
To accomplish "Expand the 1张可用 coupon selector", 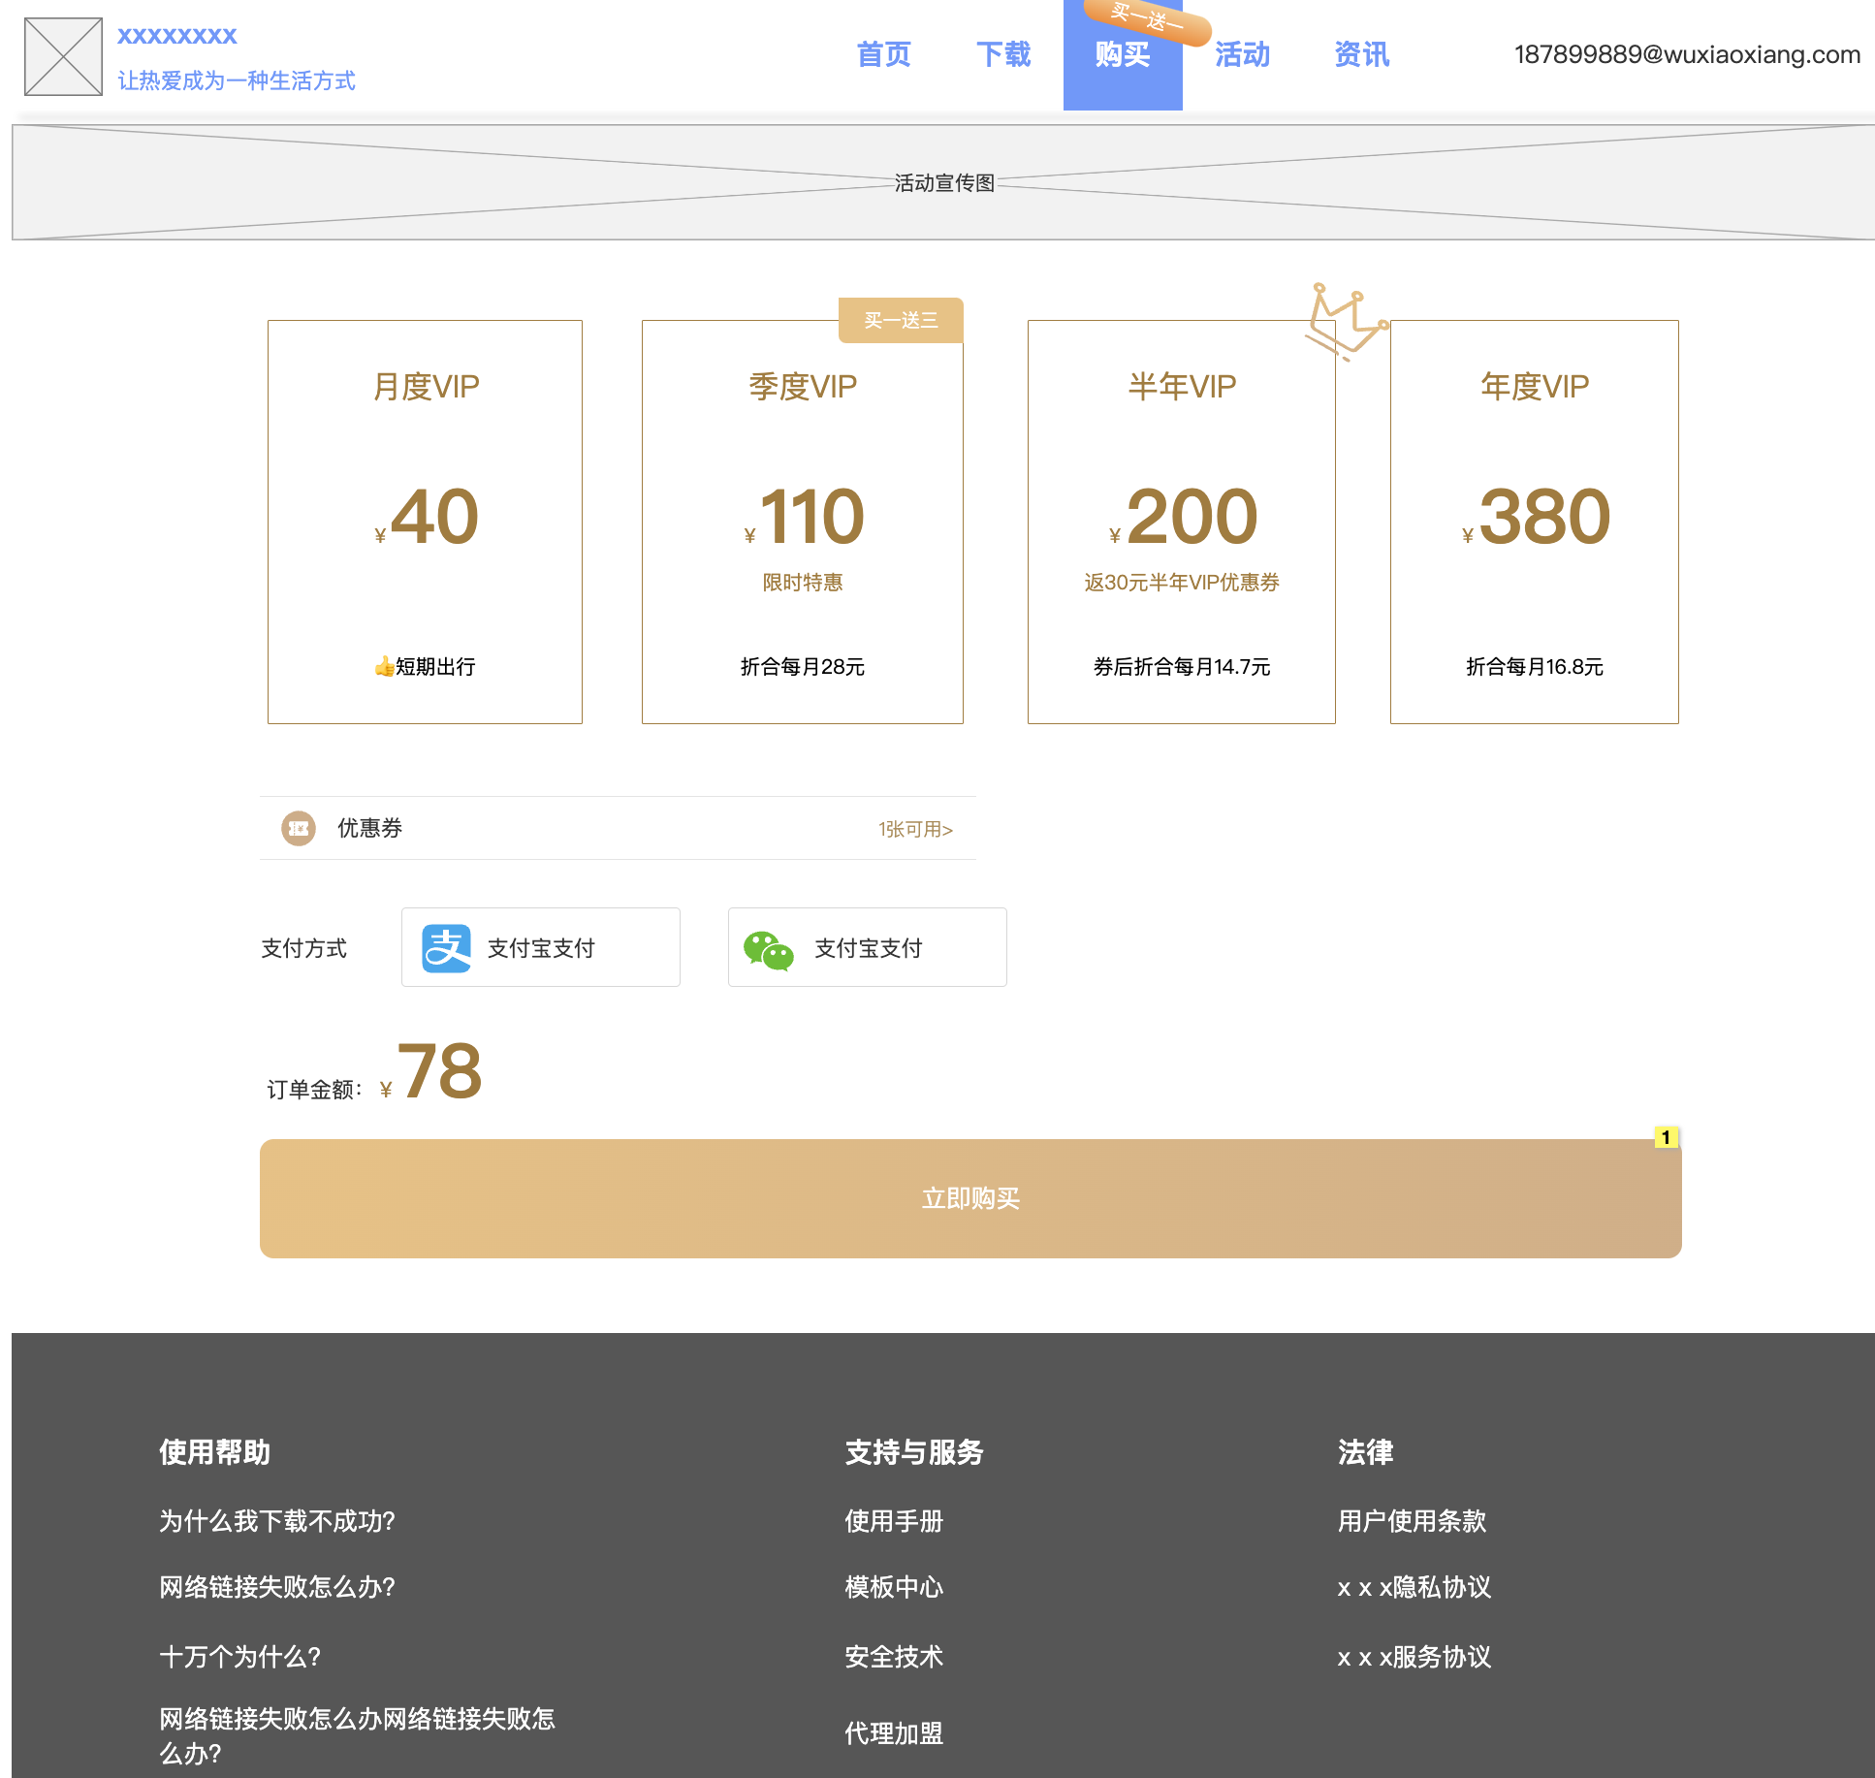I will pos(915,829).
